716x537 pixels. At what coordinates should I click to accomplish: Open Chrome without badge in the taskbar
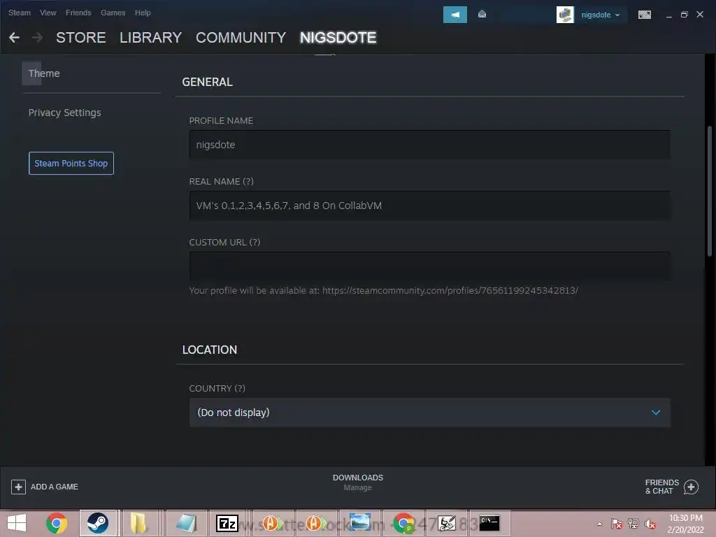[x=57, y=523]
